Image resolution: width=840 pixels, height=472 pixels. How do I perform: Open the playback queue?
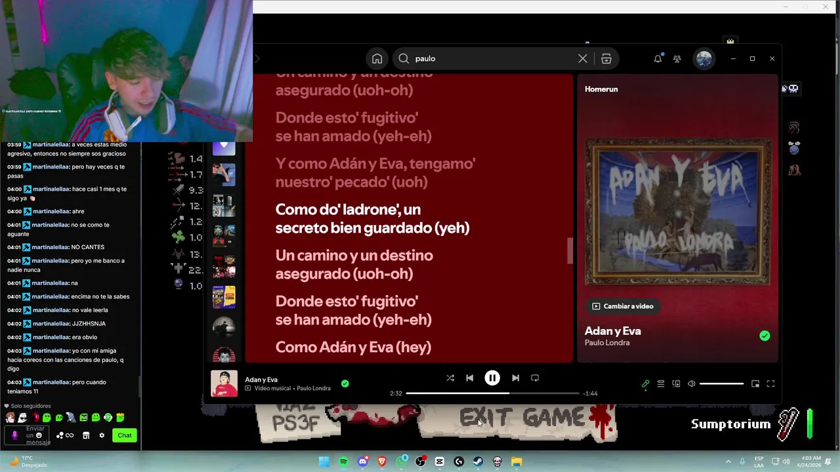pyautogui.click(x=661, y=383)
